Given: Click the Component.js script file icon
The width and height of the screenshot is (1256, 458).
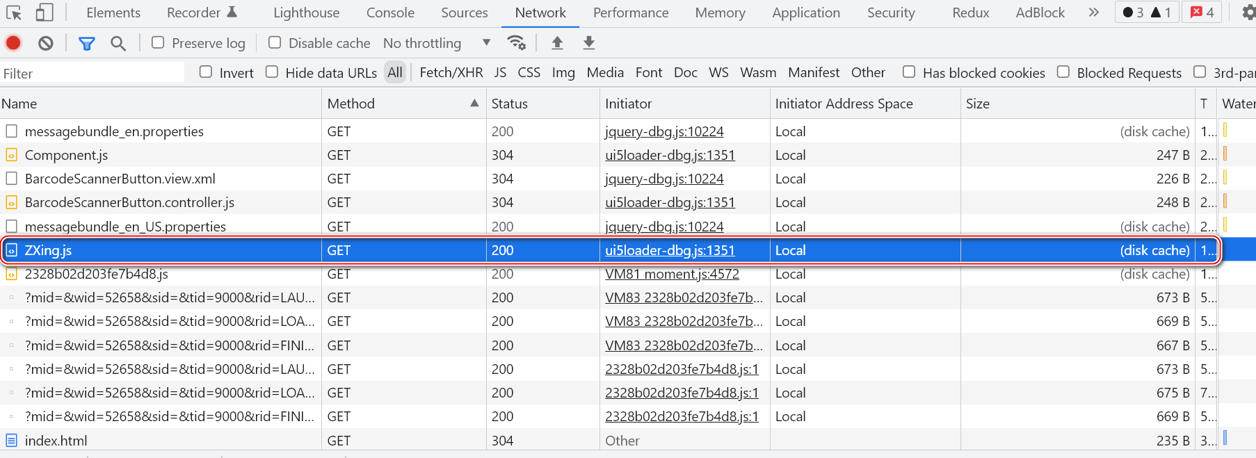Looking at the screenshot, I should [x=11, y=155].
